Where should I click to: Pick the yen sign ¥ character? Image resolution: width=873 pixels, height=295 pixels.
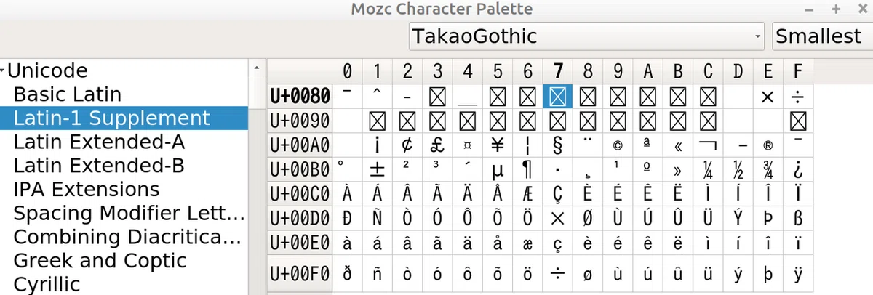[498, 145]
